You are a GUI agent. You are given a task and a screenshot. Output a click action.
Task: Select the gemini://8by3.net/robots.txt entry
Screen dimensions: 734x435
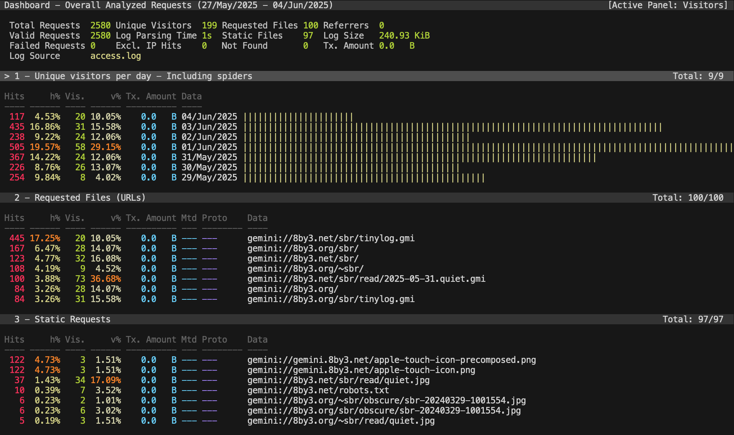[318, 390]
